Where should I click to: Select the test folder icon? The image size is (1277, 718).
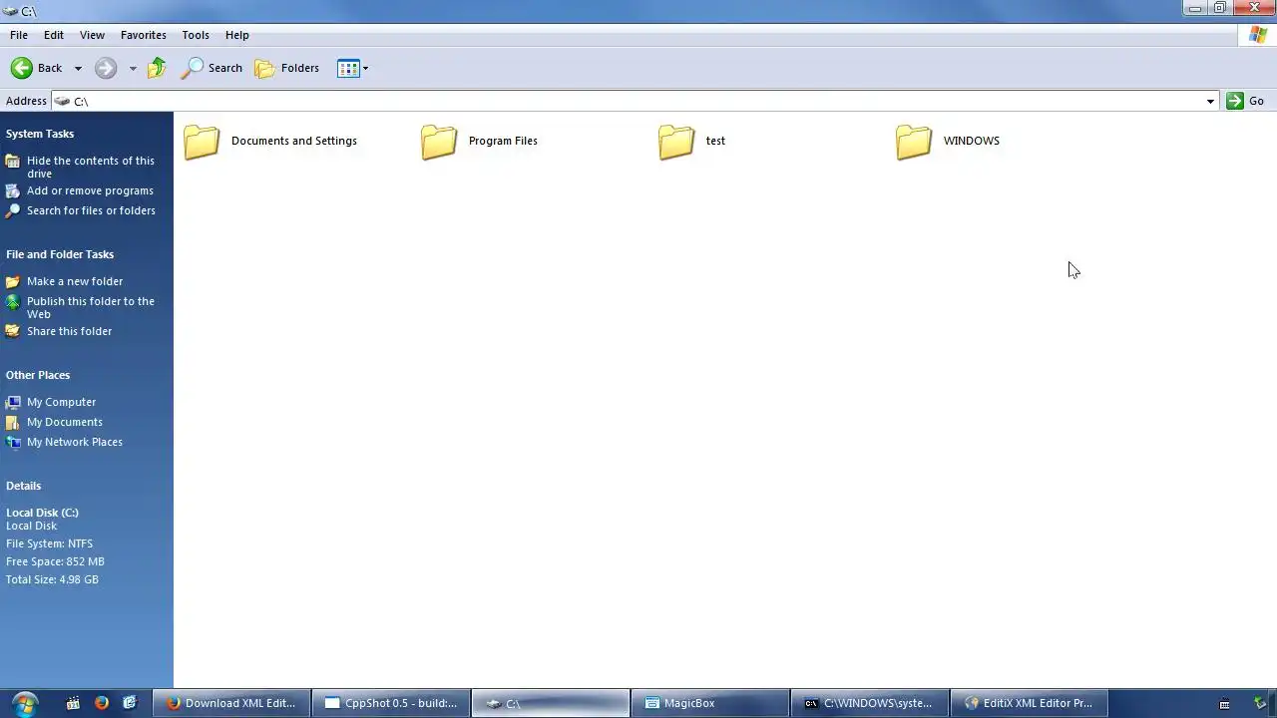click(x=676, y=142)
